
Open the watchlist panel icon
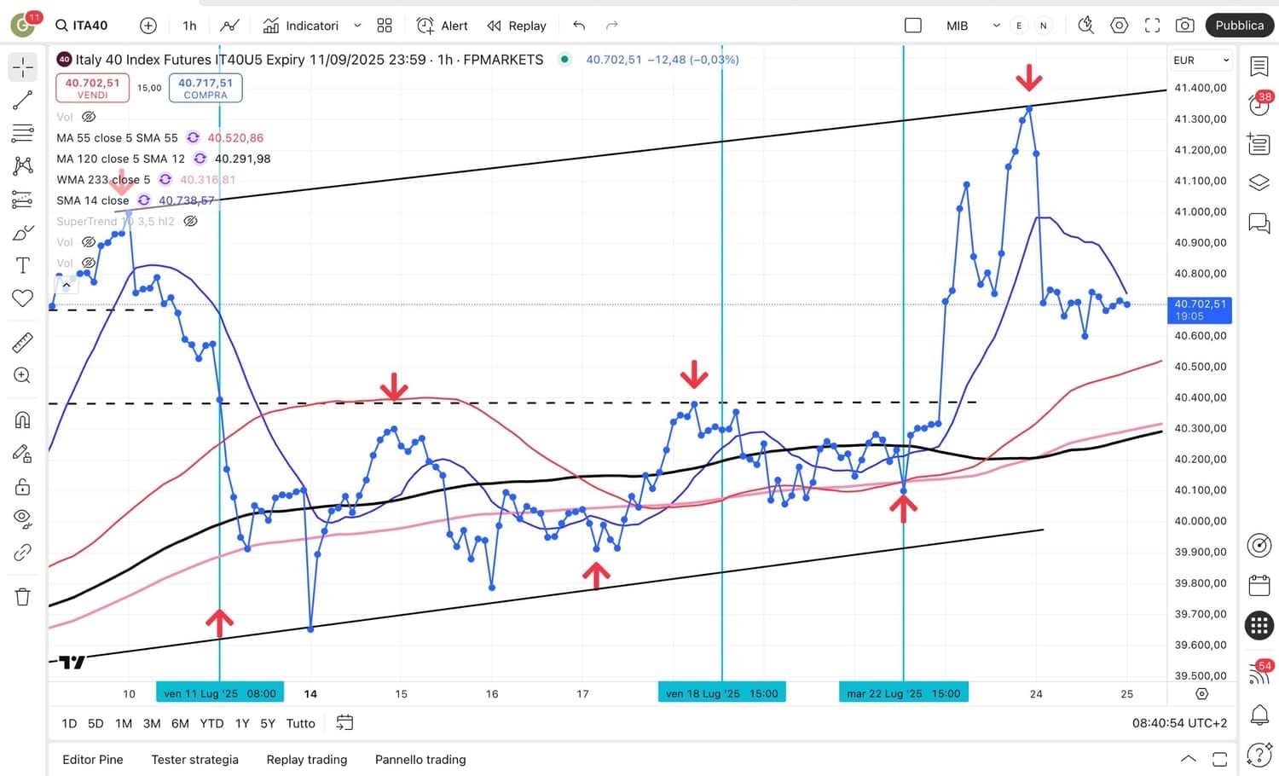pos(1259,67)
